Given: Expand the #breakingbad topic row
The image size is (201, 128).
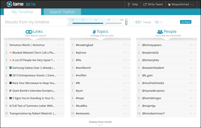Looking at the screenshot, I should [128, 45].
